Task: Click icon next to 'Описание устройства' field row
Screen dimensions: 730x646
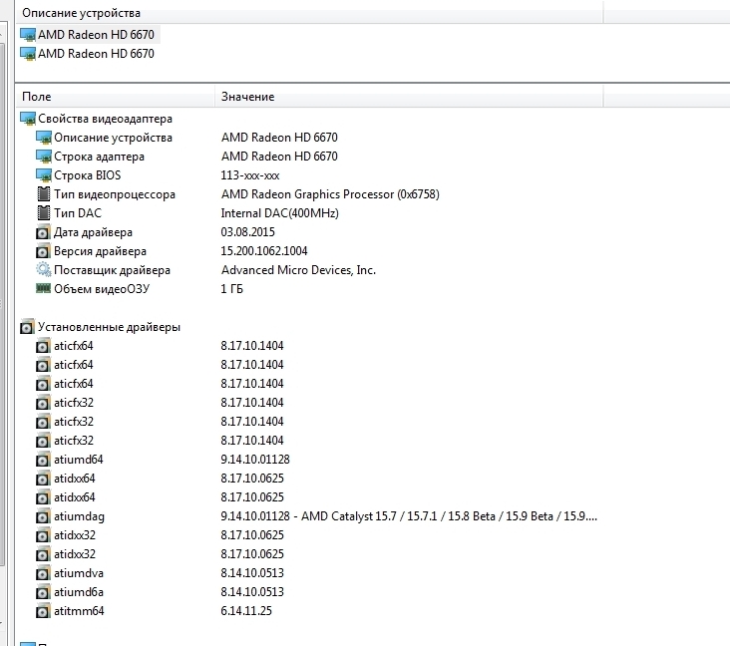Action: 44,138
